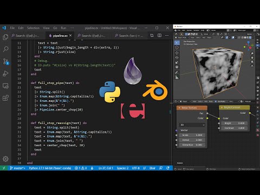Select the Select Box tool in Blender
Image resolution: width=260 pixels, height=195 pixels.
[x=177, y=43]
